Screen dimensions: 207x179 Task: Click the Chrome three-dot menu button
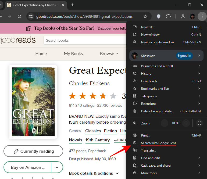tap(202, 16)
